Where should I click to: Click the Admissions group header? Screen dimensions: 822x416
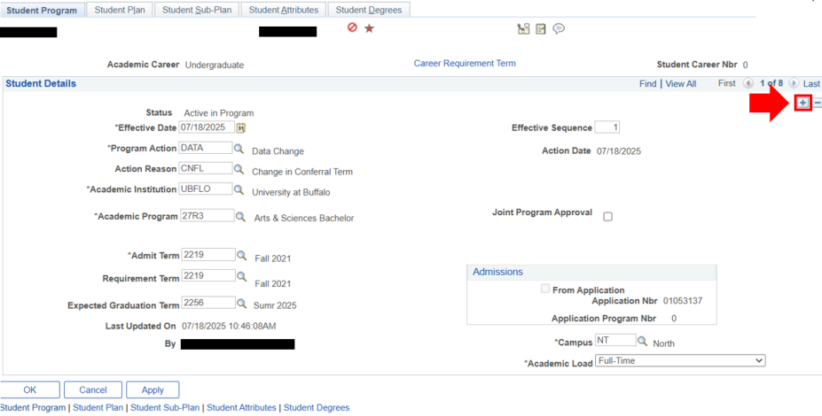coord(497,272)
